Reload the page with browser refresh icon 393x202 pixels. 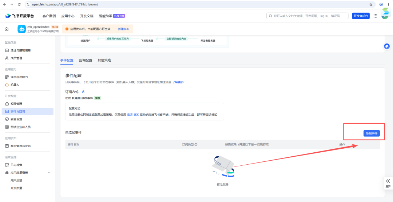(19, 4)
